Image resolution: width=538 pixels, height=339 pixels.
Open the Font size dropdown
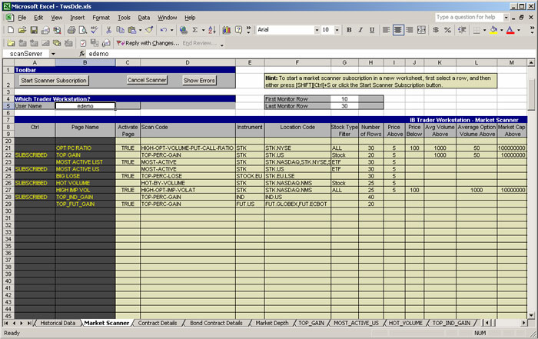pos(337,30)
